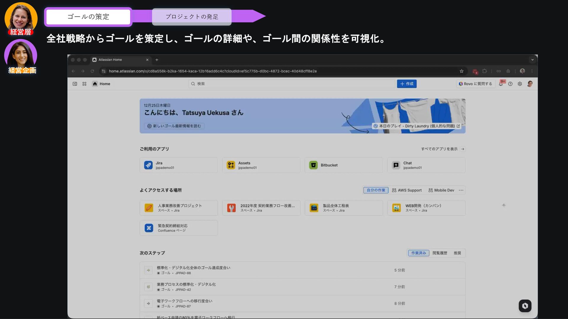Open the Jira app tile

178,165
